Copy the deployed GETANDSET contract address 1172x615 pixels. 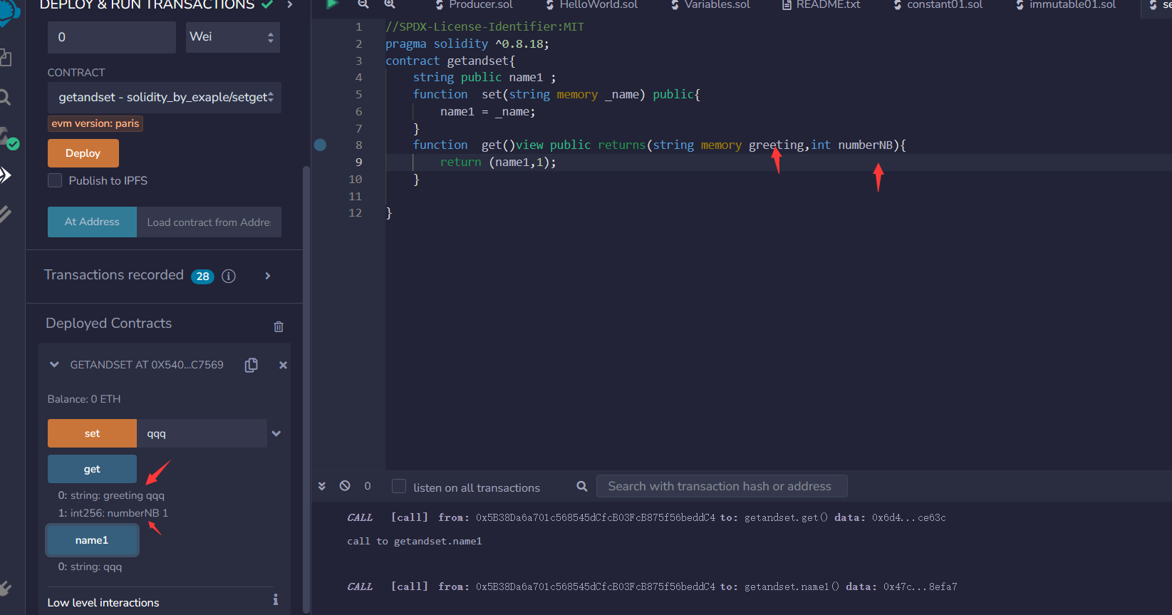click(251, 365)
